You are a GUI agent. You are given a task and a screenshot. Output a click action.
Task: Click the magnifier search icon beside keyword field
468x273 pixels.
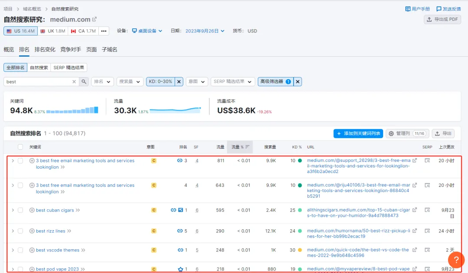(84, 82)
